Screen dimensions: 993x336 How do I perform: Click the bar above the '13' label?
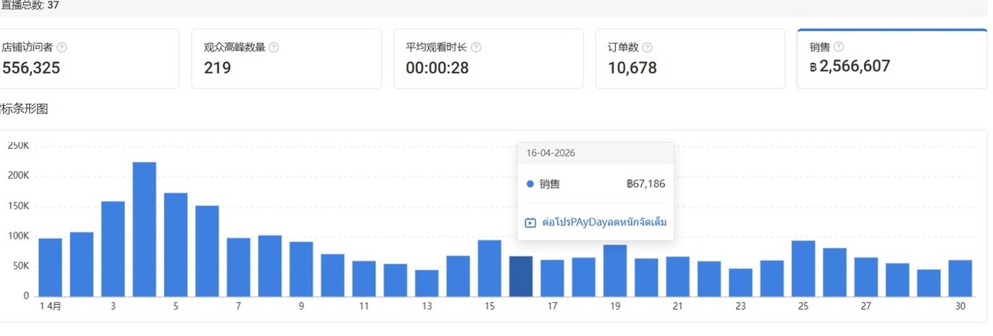click(x=426, y=283)
